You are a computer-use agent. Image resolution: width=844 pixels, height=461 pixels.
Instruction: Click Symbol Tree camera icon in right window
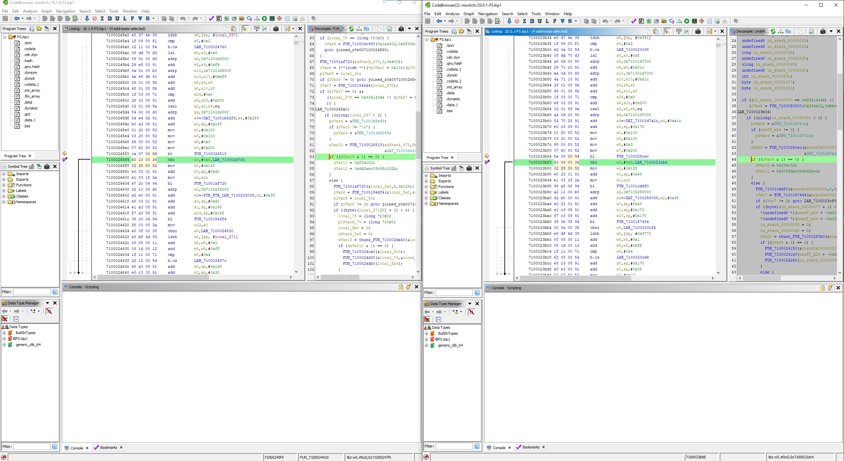[469, 168]
